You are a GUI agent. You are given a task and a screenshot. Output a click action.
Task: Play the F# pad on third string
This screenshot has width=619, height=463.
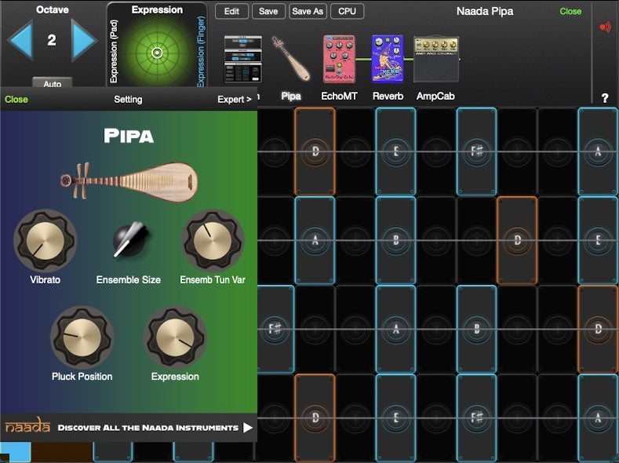click(275, 329)
